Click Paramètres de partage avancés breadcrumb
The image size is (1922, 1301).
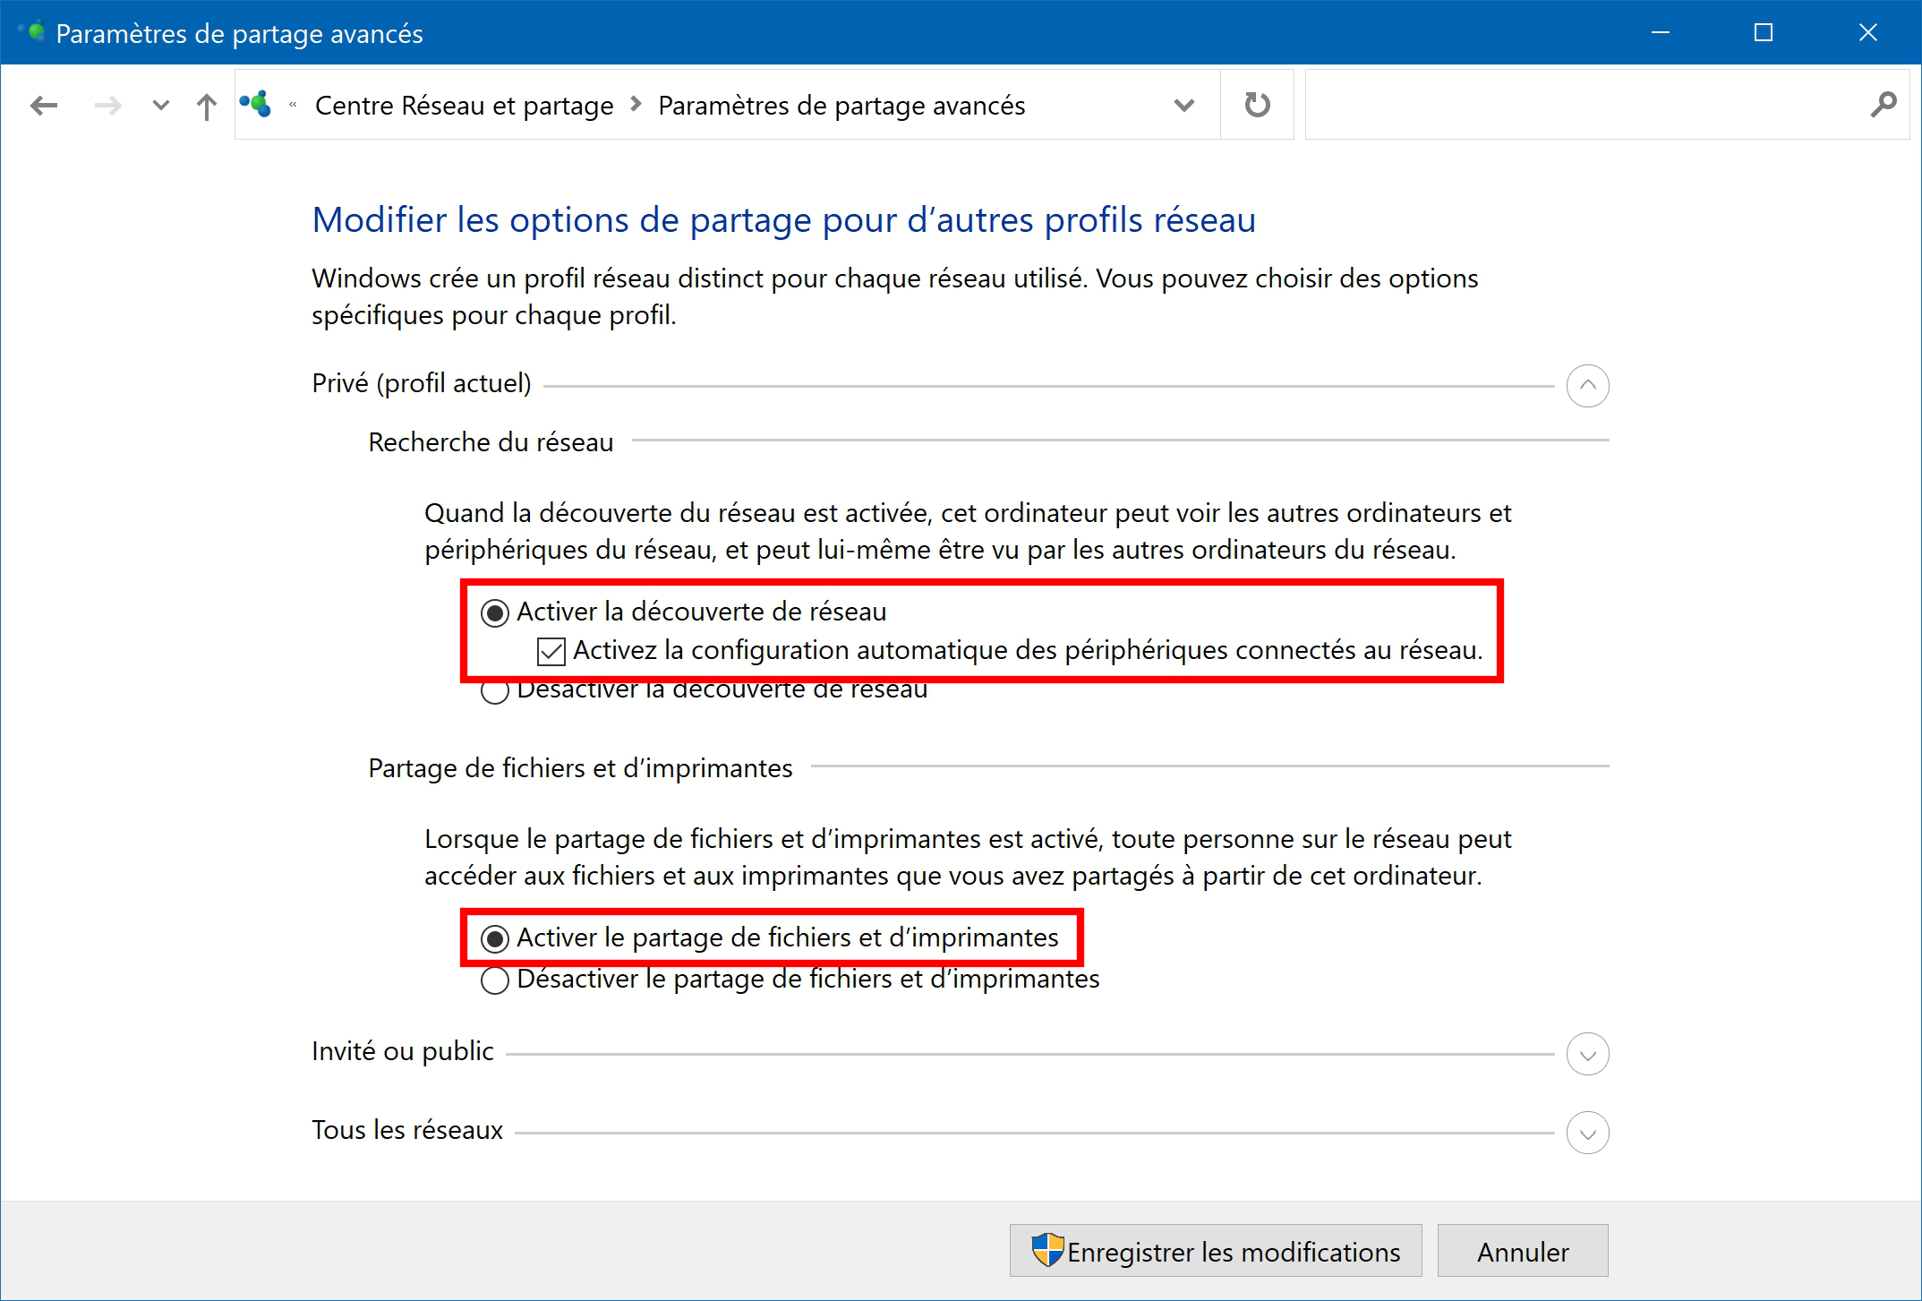click(x=841, y=106)
